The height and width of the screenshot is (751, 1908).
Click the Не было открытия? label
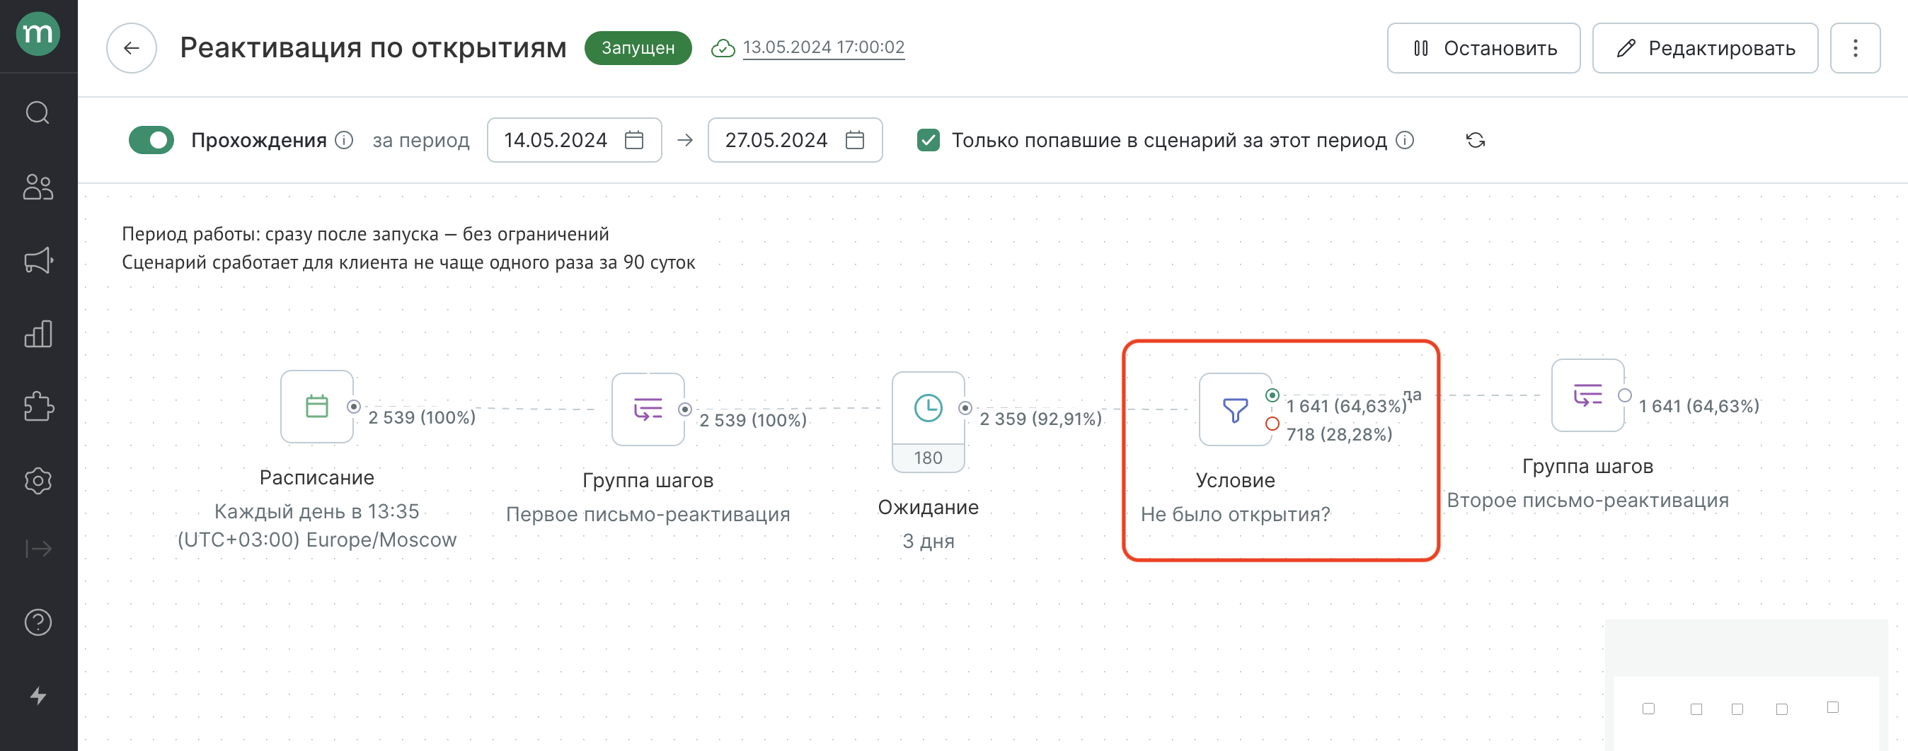pyautogui.click(x=1235, y=514)
